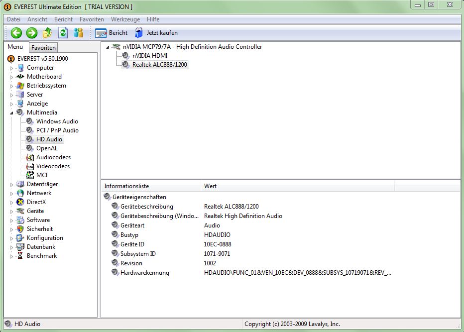The height and width of the screenshot is (332, 464).
Task: Open the Favoriten menu
Action: coord(92,19)
